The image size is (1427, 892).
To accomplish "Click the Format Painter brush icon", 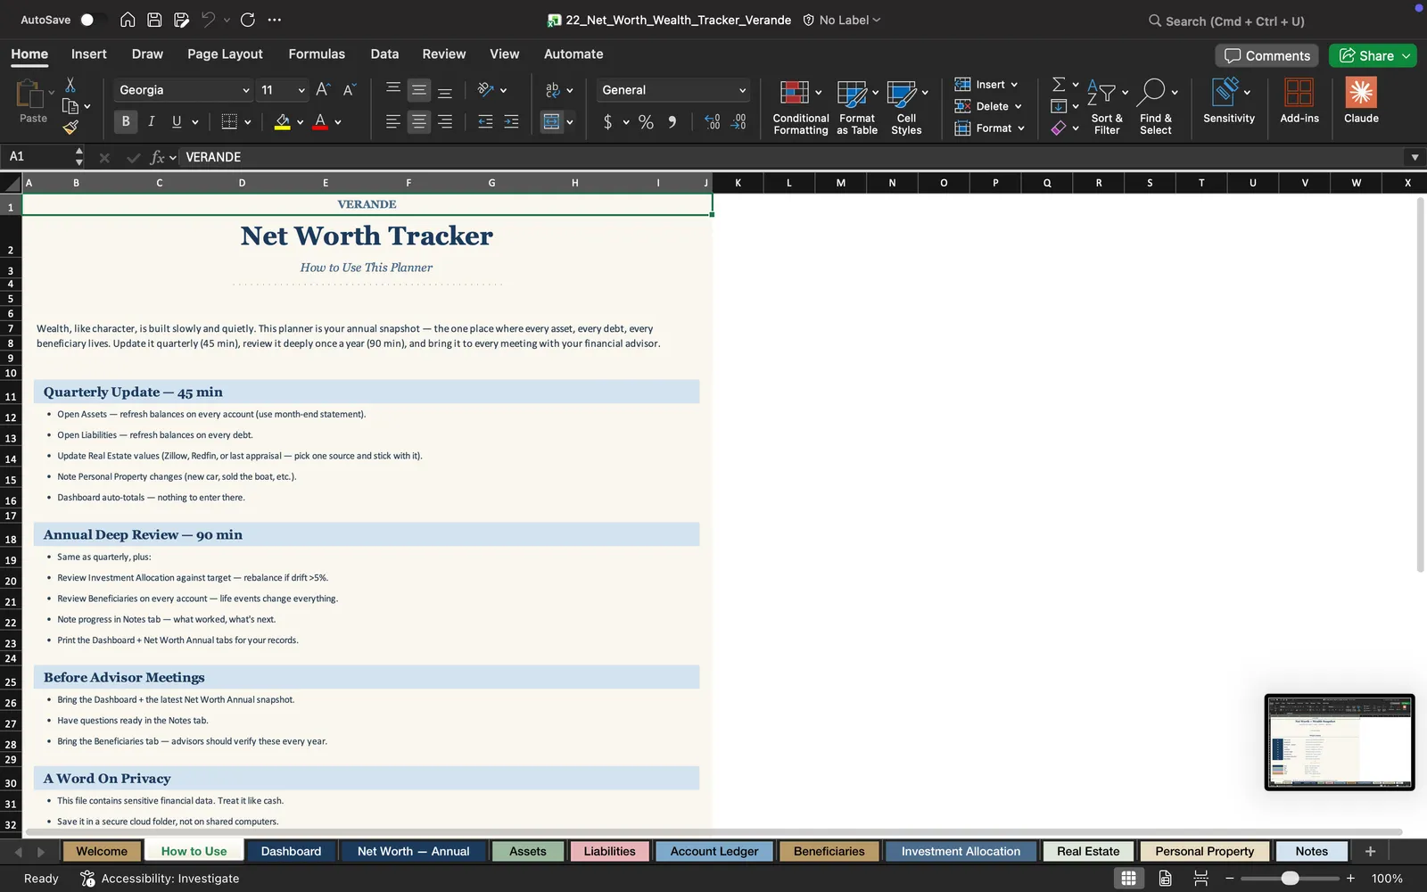I will (70, 128).
